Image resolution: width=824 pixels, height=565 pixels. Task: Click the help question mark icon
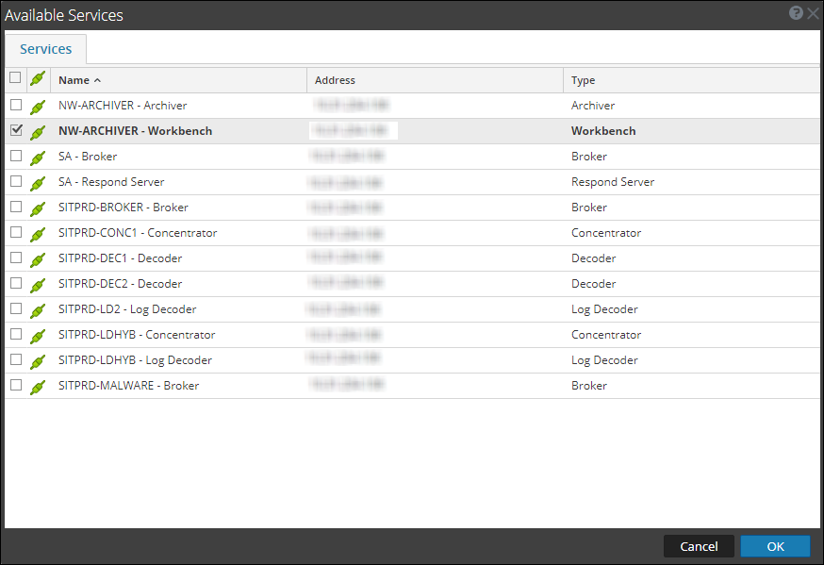796,14
